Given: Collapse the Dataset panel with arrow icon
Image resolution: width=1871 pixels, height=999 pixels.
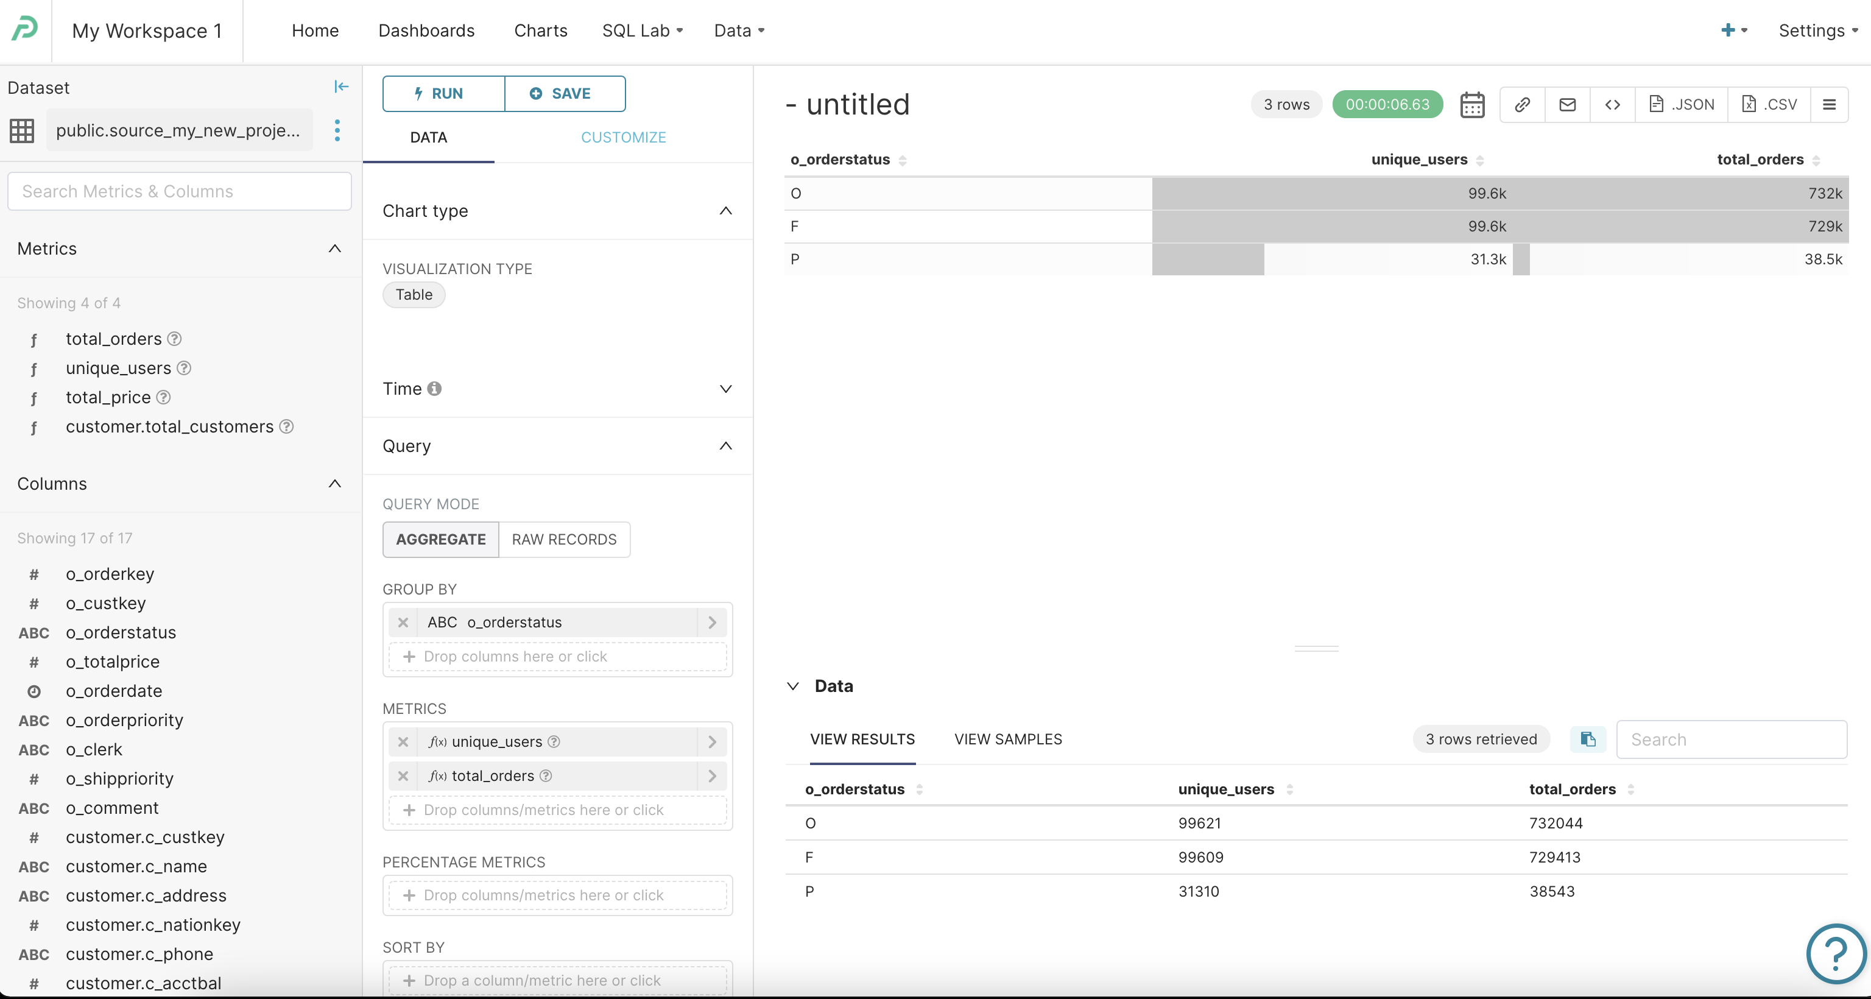Looking at the screenshot, I should (340, 87).
